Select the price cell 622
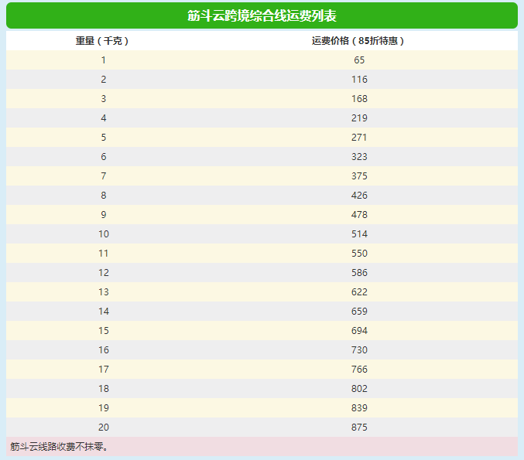Image resolution: width=524 pixels, height=460 pixels. pyautogui.click(x=359, y=292)
